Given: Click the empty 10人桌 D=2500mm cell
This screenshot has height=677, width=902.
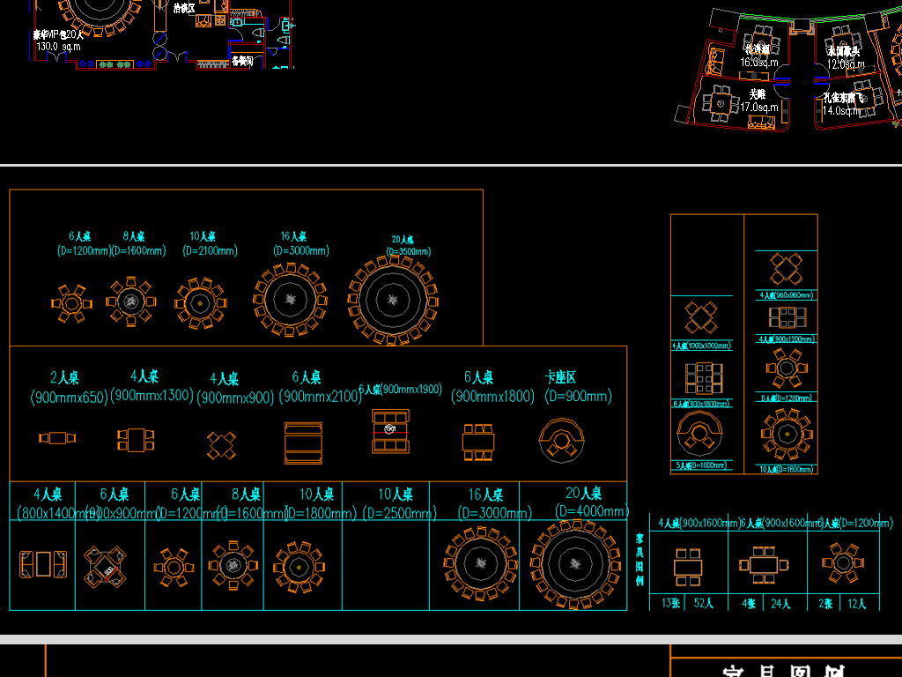Looking at the screenshot, I should pyautogui.click(x=386, y=564).
